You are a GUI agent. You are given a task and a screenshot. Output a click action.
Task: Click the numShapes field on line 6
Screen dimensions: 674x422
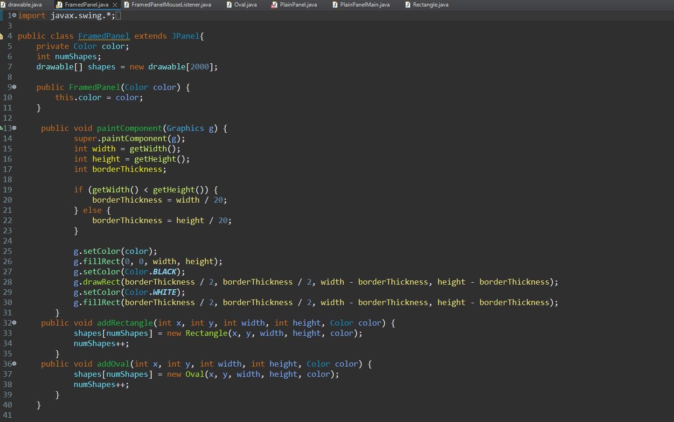[76, 56]
